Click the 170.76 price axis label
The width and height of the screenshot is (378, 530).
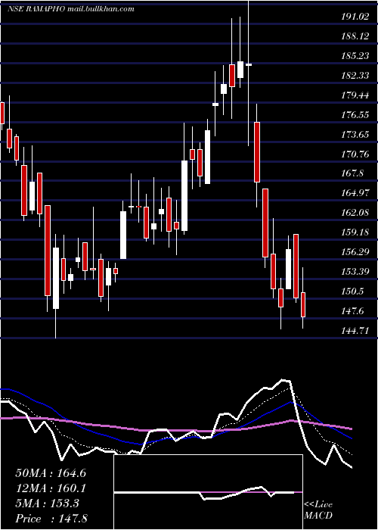(x=355, y=154)
